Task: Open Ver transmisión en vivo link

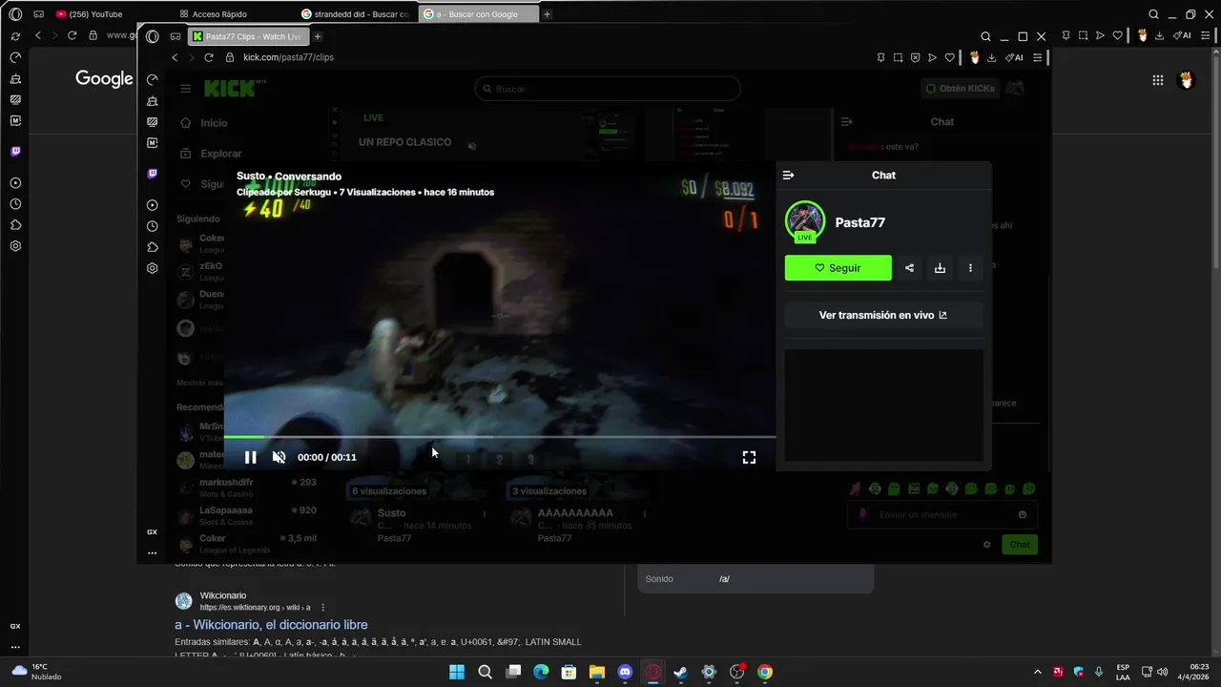Action: [x=883, y=315]
